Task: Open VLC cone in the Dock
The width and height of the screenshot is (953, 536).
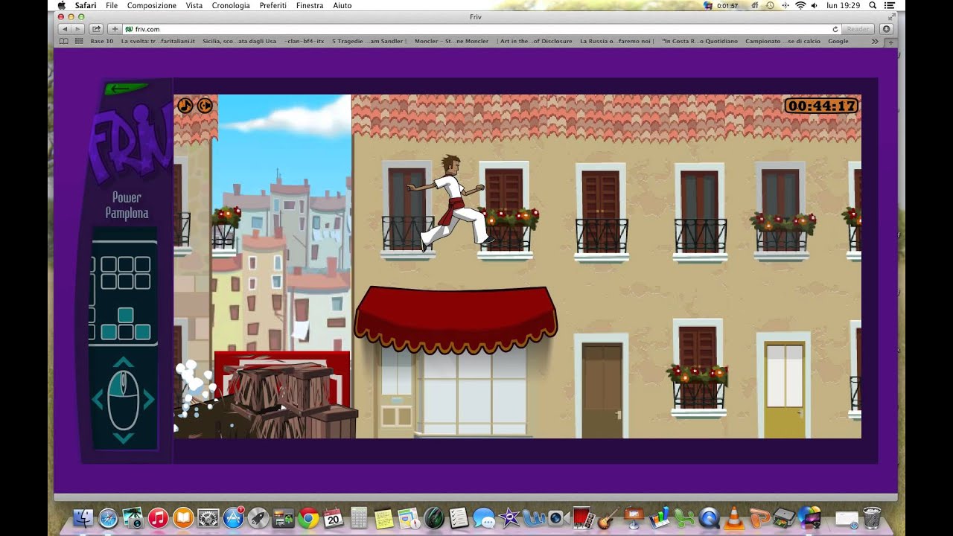Action: click(734, 518)
